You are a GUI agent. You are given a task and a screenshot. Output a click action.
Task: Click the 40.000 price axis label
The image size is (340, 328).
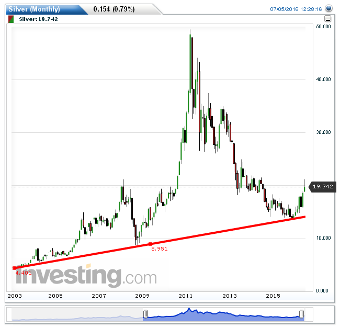click(x=323, y=80)
